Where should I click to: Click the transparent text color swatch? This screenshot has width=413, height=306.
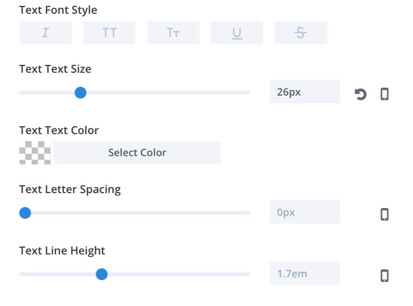tap(35, 153)
